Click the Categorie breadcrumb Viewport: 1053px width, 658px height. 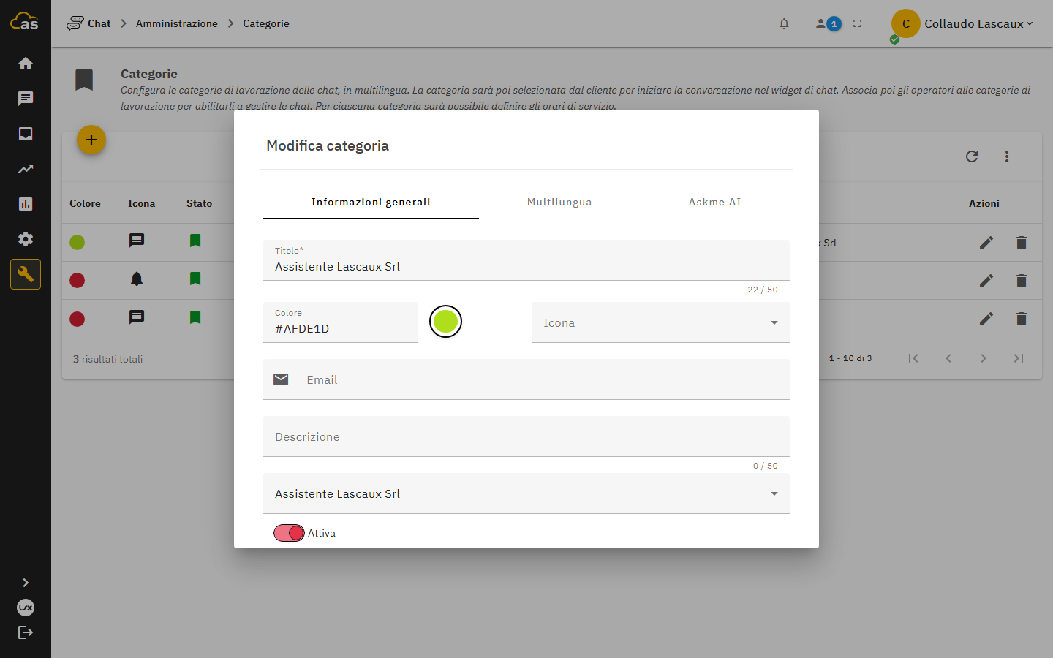coord(266,23)
